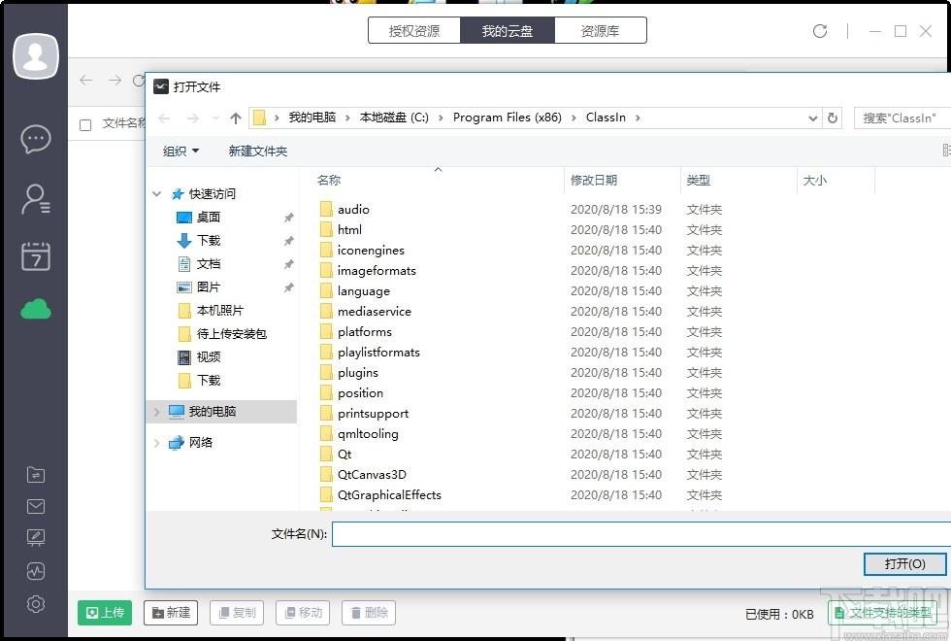Open the mail envelope icon in sidebar

coord(36,506)
